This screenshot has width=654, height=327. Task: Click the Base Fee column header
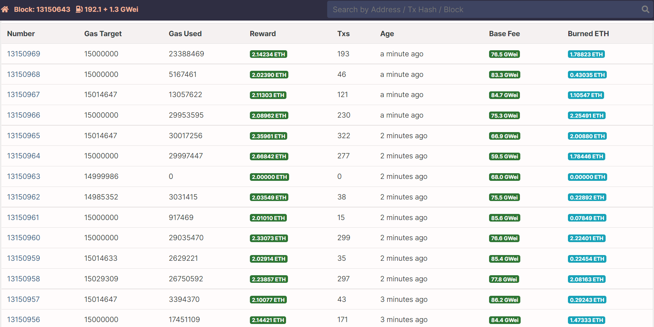pyautogui.click(x=504, y=34)
